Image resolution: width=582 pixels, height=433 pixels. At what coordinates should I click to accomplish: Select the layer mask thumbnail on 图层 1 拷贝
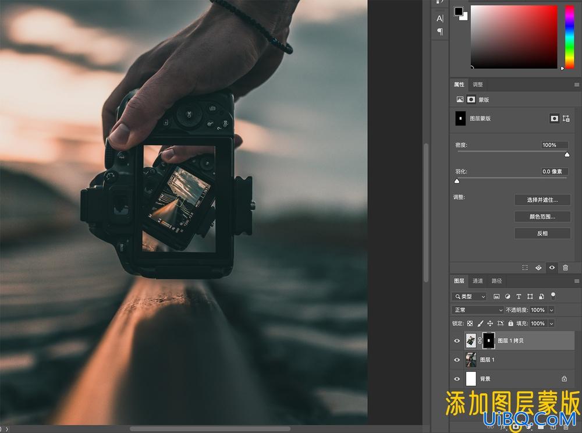(x=488, y=340)
